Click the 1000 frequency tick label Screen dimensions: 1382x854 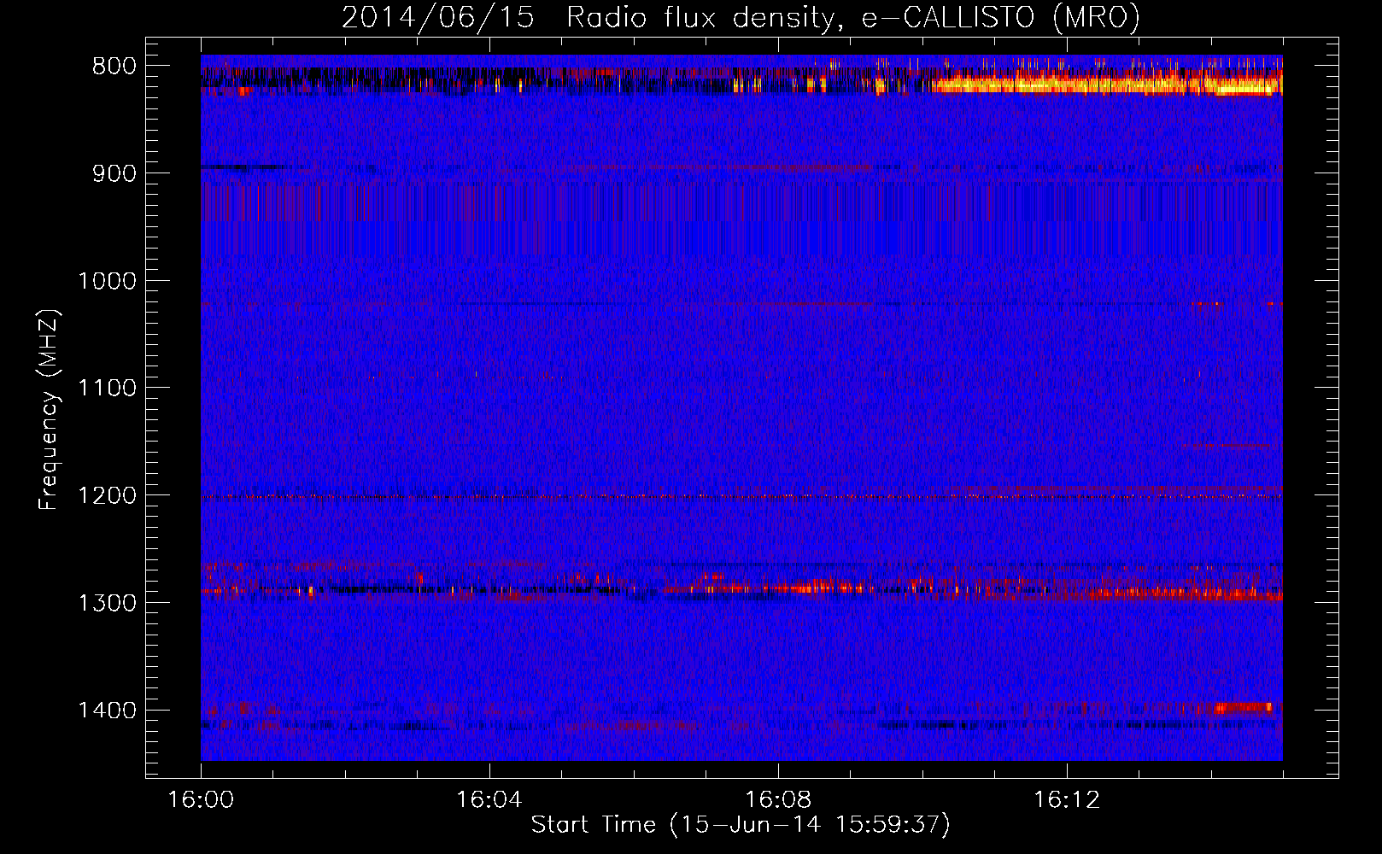[108, 281]
